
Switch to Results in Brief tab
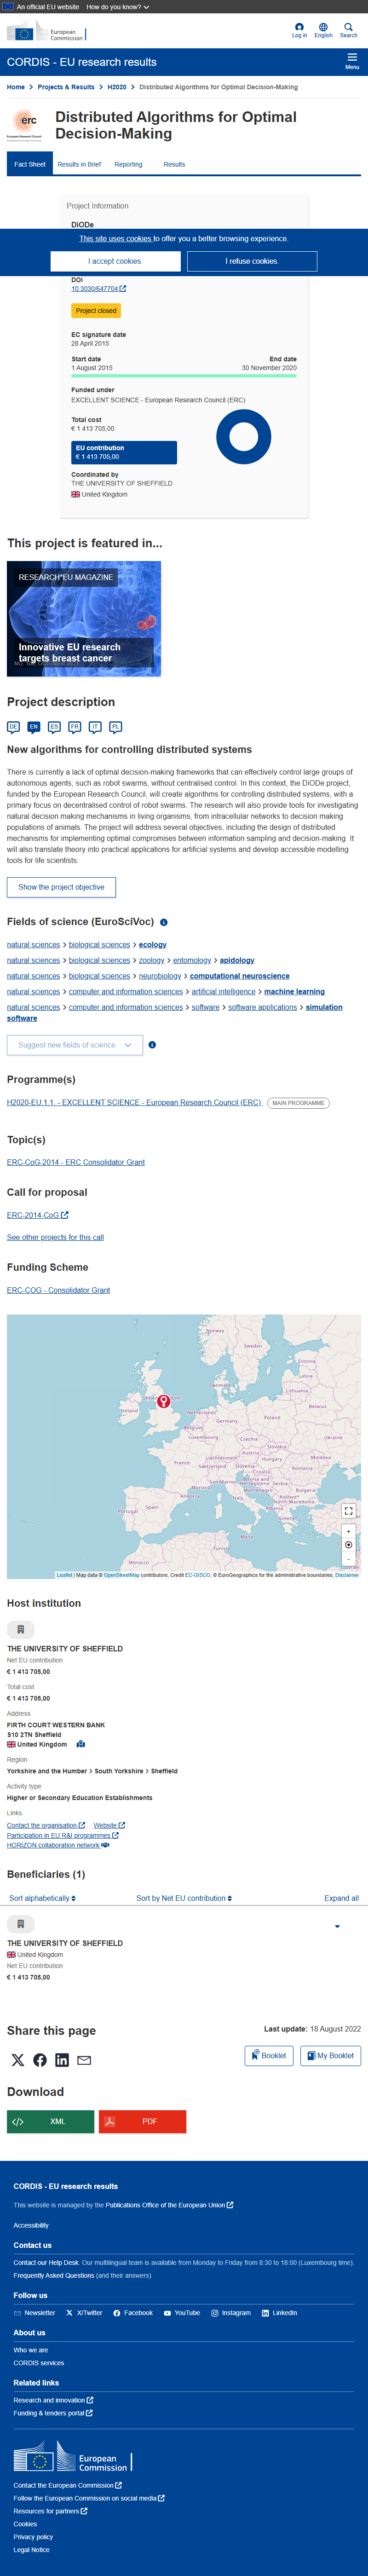pos(79,164)
